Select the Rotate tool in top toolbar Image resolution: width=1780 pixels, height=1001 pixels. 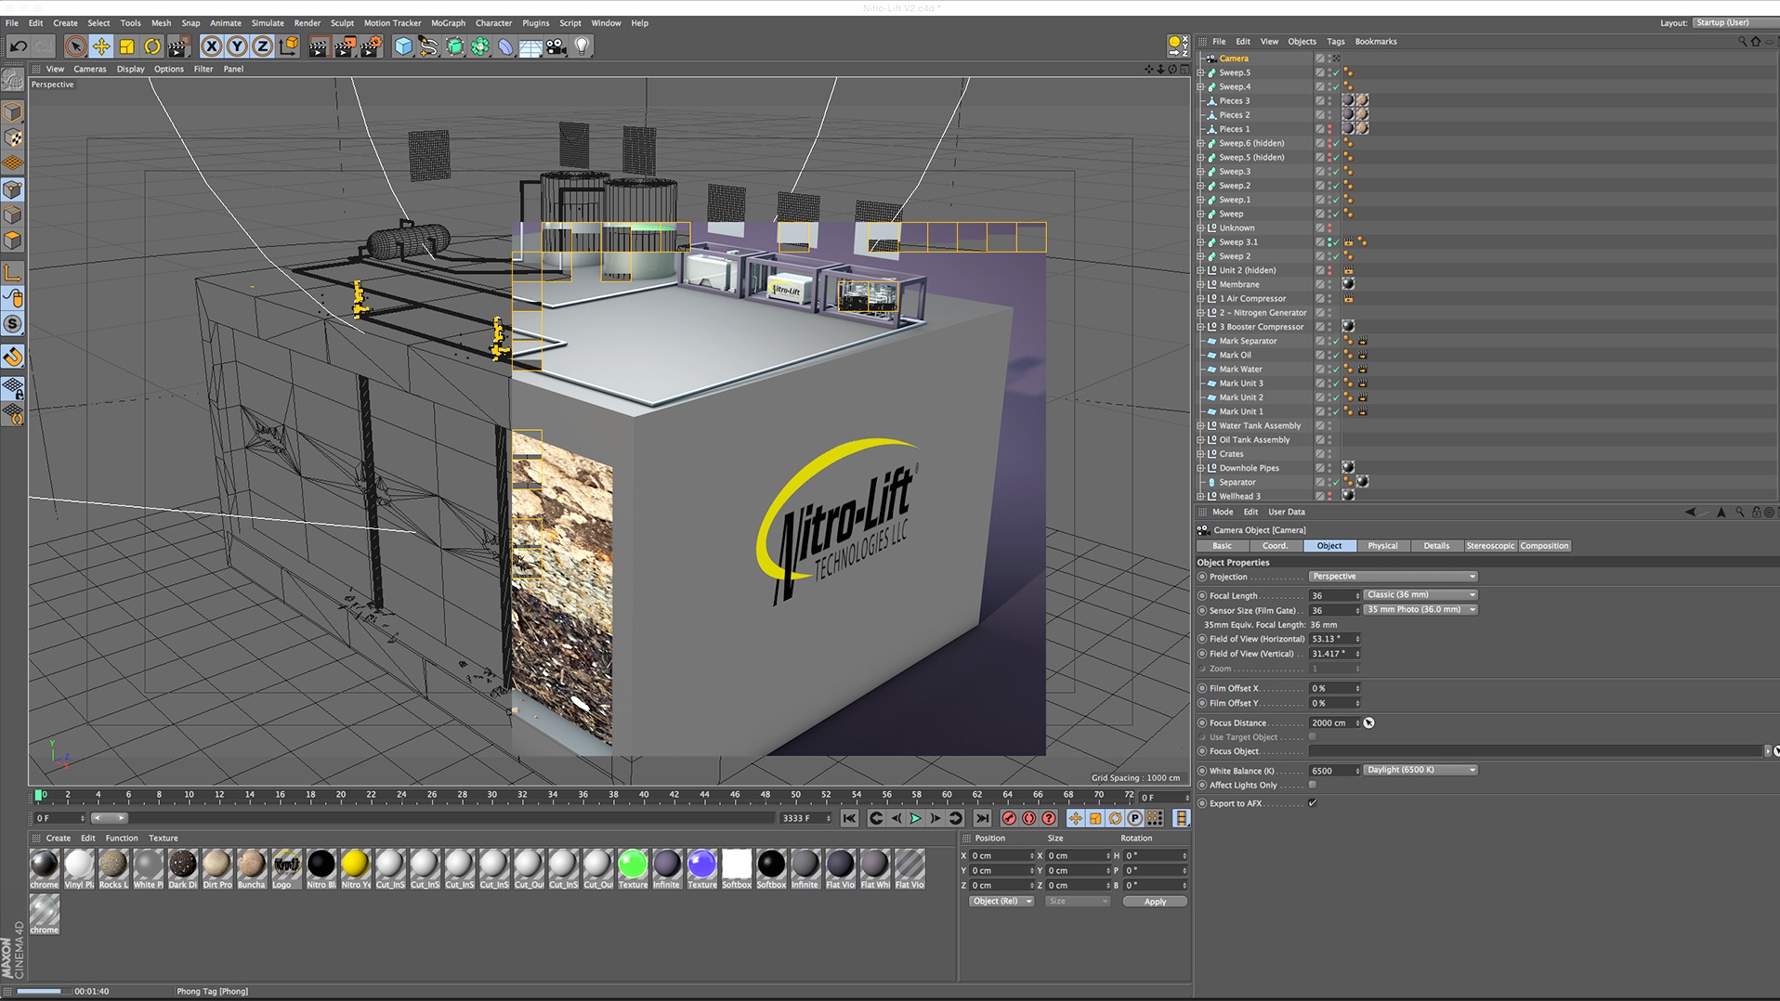tap(152, 46)
